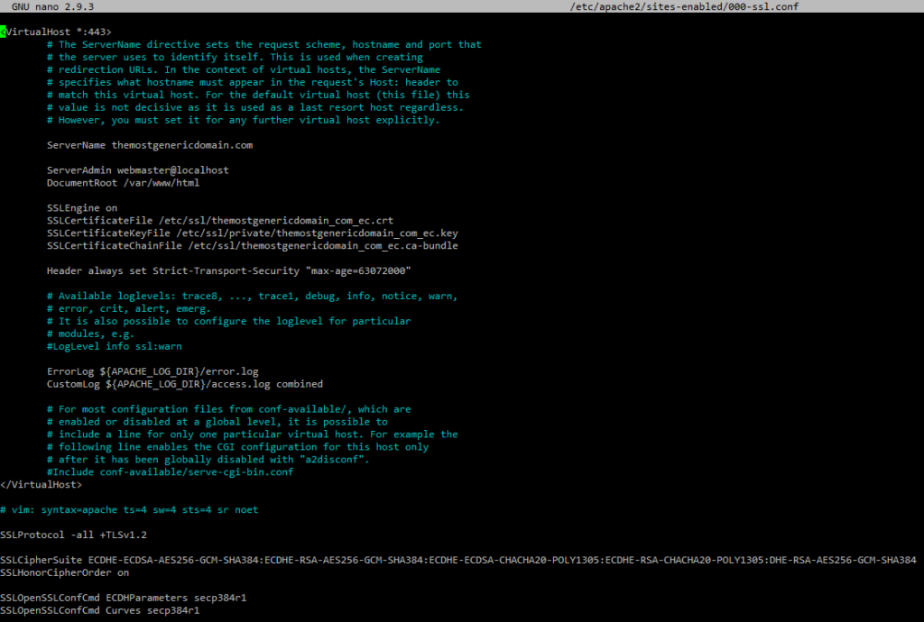This screenshot has width=924, height=622.
Task: Select the comment line beginning "# redirection URLs"
Action: [244, 69]
